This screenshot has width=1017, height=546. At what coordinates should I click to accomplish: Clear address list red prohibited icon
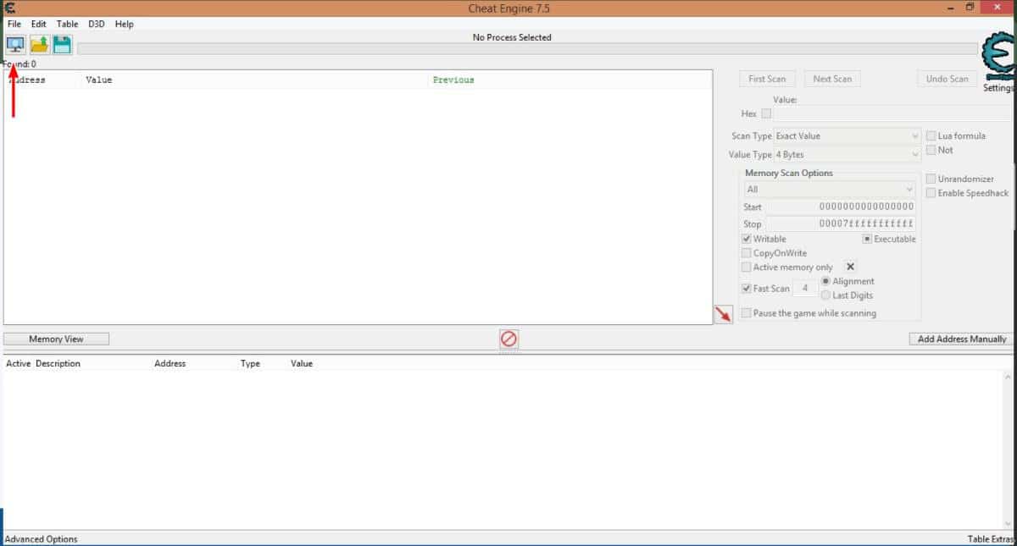(x=508, y=339)
